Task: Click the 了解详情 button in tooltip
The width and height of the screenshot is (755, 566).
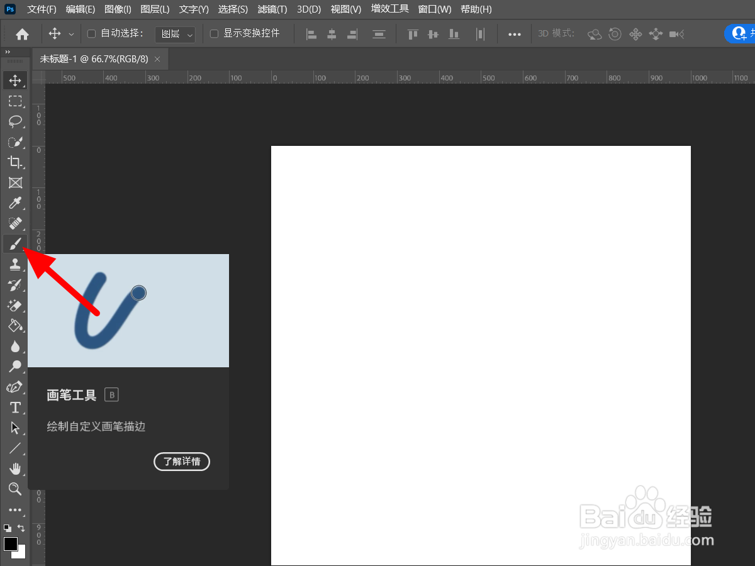Action: tap(182, 461)
